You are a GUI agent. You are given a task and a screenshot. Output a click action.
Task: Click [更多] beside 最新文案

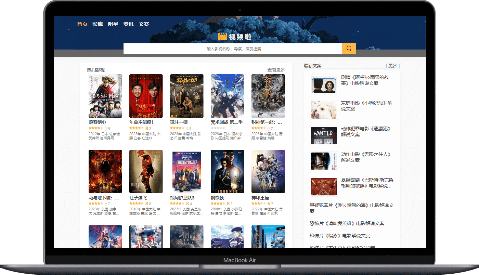392,66
